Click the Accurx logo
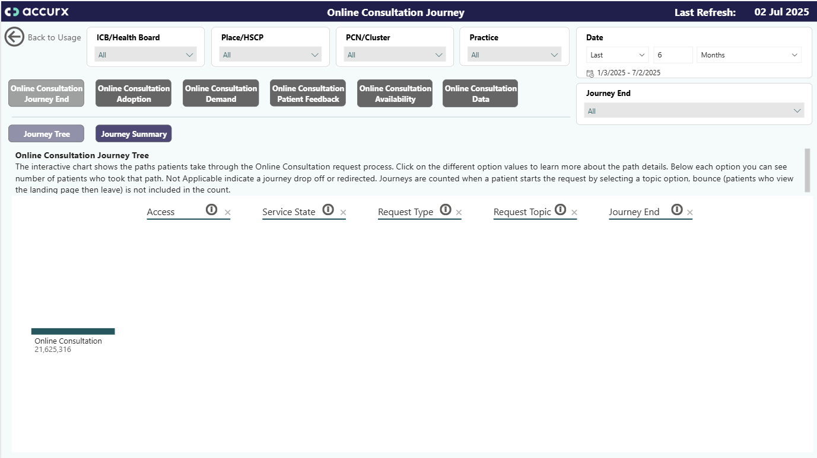Image resolution: width=817 pixels, height=458 pixels. point(37,12)
